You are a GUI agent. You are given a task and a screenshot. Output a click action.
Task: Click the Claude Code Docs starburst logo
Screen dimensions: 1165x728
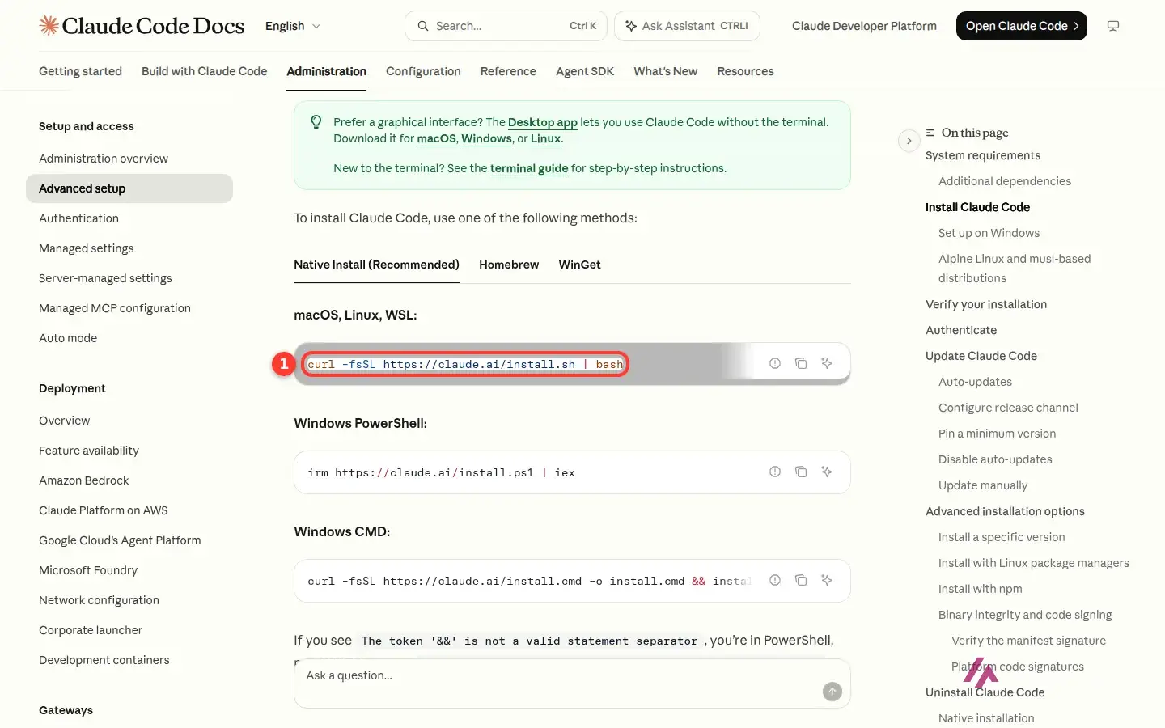[x=49, y=26]
